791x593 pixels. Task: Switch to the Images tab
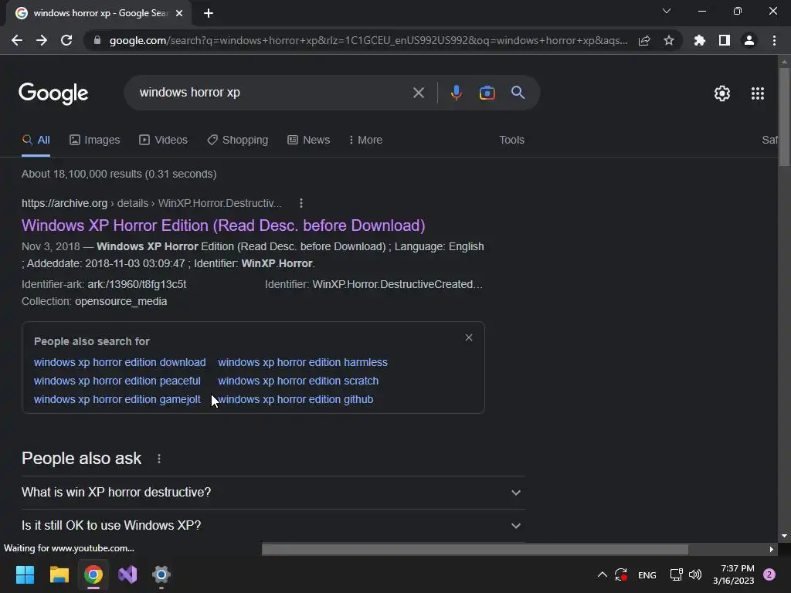pos(95,140)
